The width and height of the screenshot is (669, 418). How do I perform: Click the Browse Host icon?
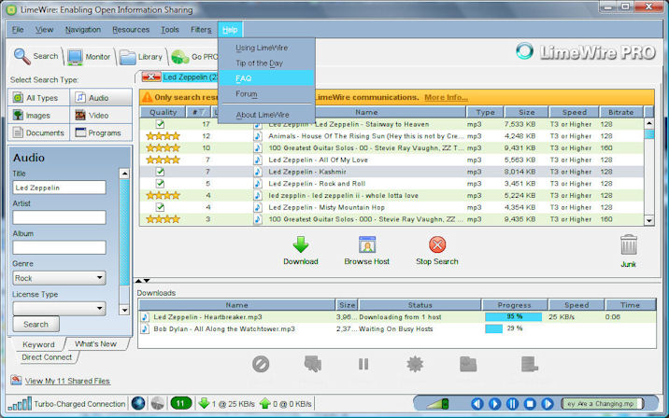pyautogui.click(x=366, y=245)
